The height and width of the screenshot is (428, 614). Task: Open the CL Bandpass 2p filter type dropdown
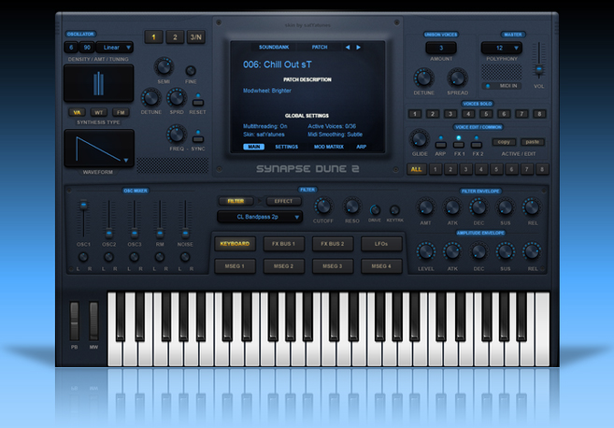(x=260, y=217)
